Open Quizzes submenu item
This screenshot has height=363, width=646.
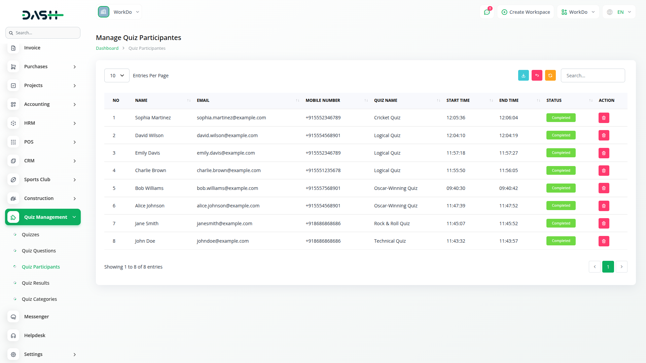coord(30,235)
